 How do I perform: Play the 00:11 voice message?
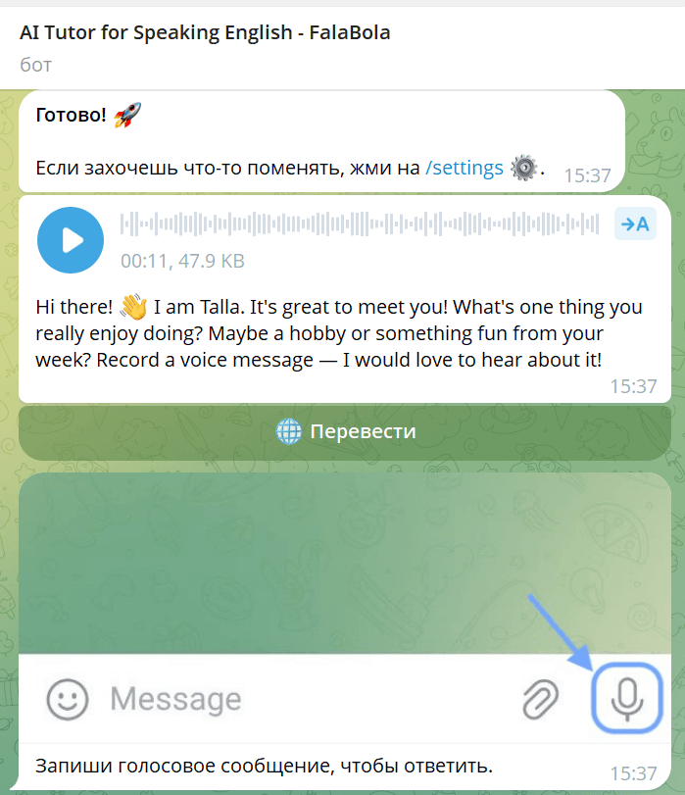(x=71, y=240)
